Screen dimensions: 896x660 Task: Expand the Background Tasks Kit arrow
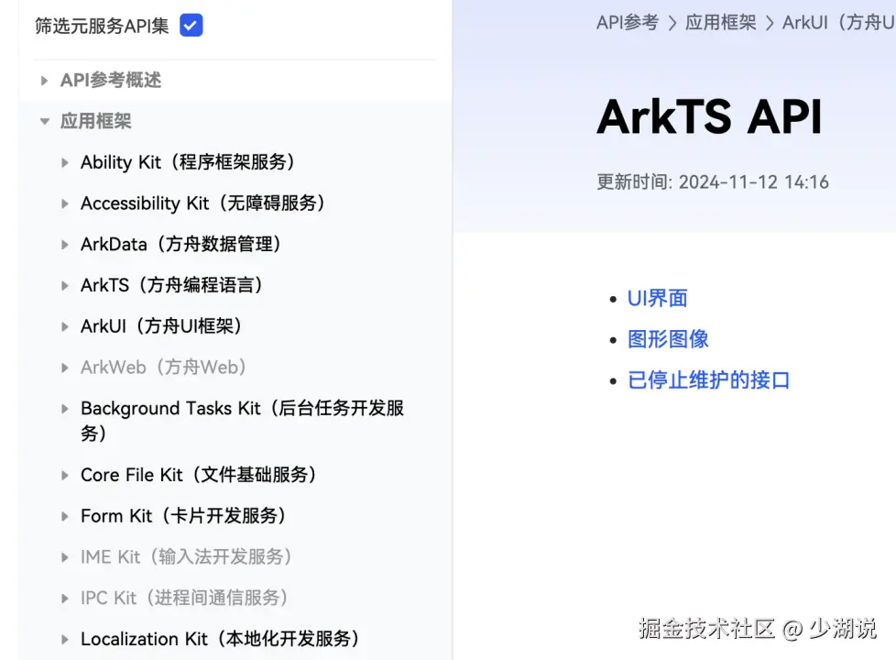tap(64, 409)
